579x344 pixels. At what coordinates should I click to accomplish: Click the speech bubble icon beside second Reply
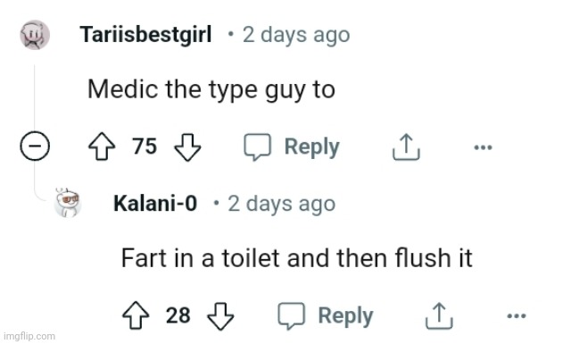(292, 316)
